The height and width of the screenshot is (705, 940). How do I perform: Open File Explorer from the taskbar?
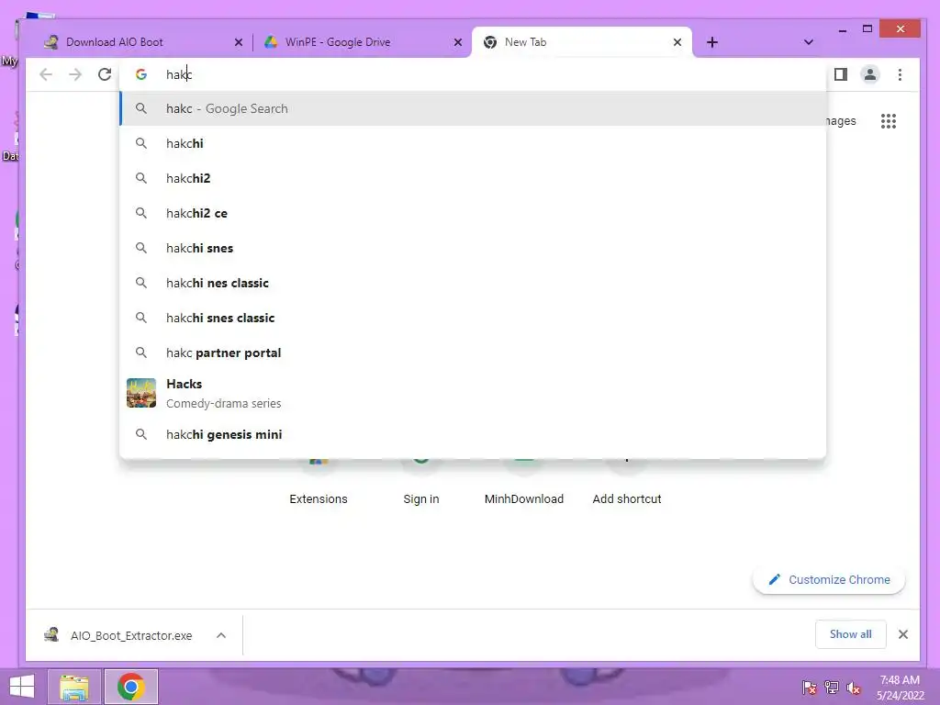(74, 687)
